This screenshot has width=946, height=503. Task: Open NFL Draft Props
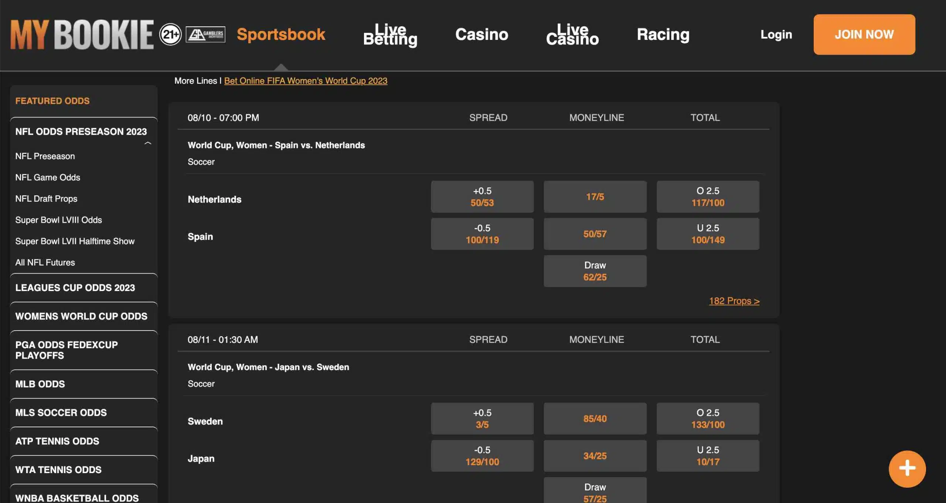[x=46, y=199]
